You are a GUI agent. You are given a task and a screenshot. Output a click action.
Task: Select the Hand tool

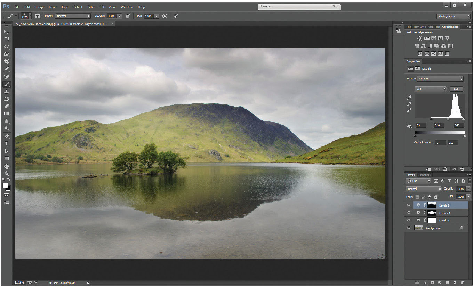click(6, 166)
